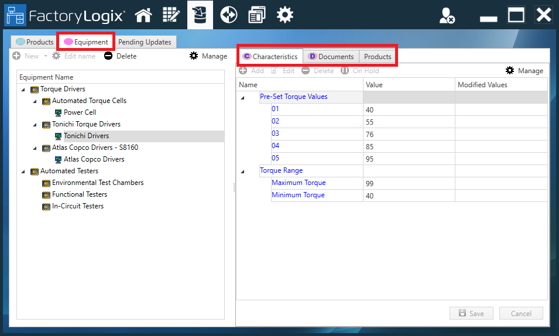The image size is (559, 336).
Task: Delete the selected equipment item
Action: [121, 56]
